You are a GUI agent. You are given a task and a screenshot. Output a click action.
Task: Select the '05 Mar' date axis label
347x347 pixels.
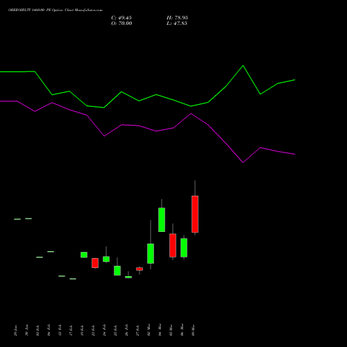171,330
